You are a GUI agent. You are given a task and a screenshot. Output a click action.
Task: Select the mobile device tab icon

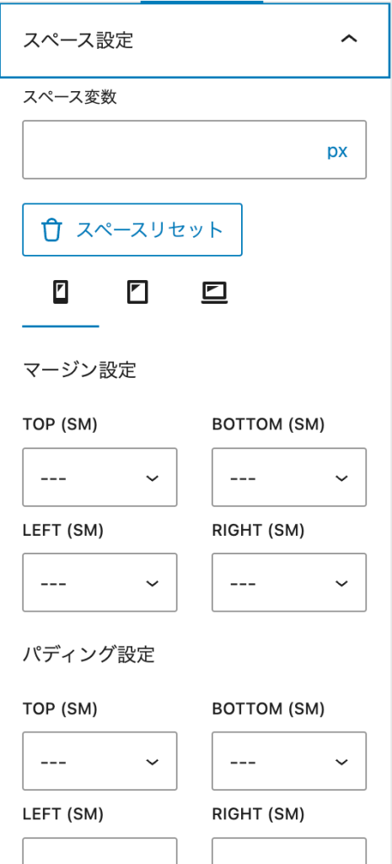[x=61, y=292]
